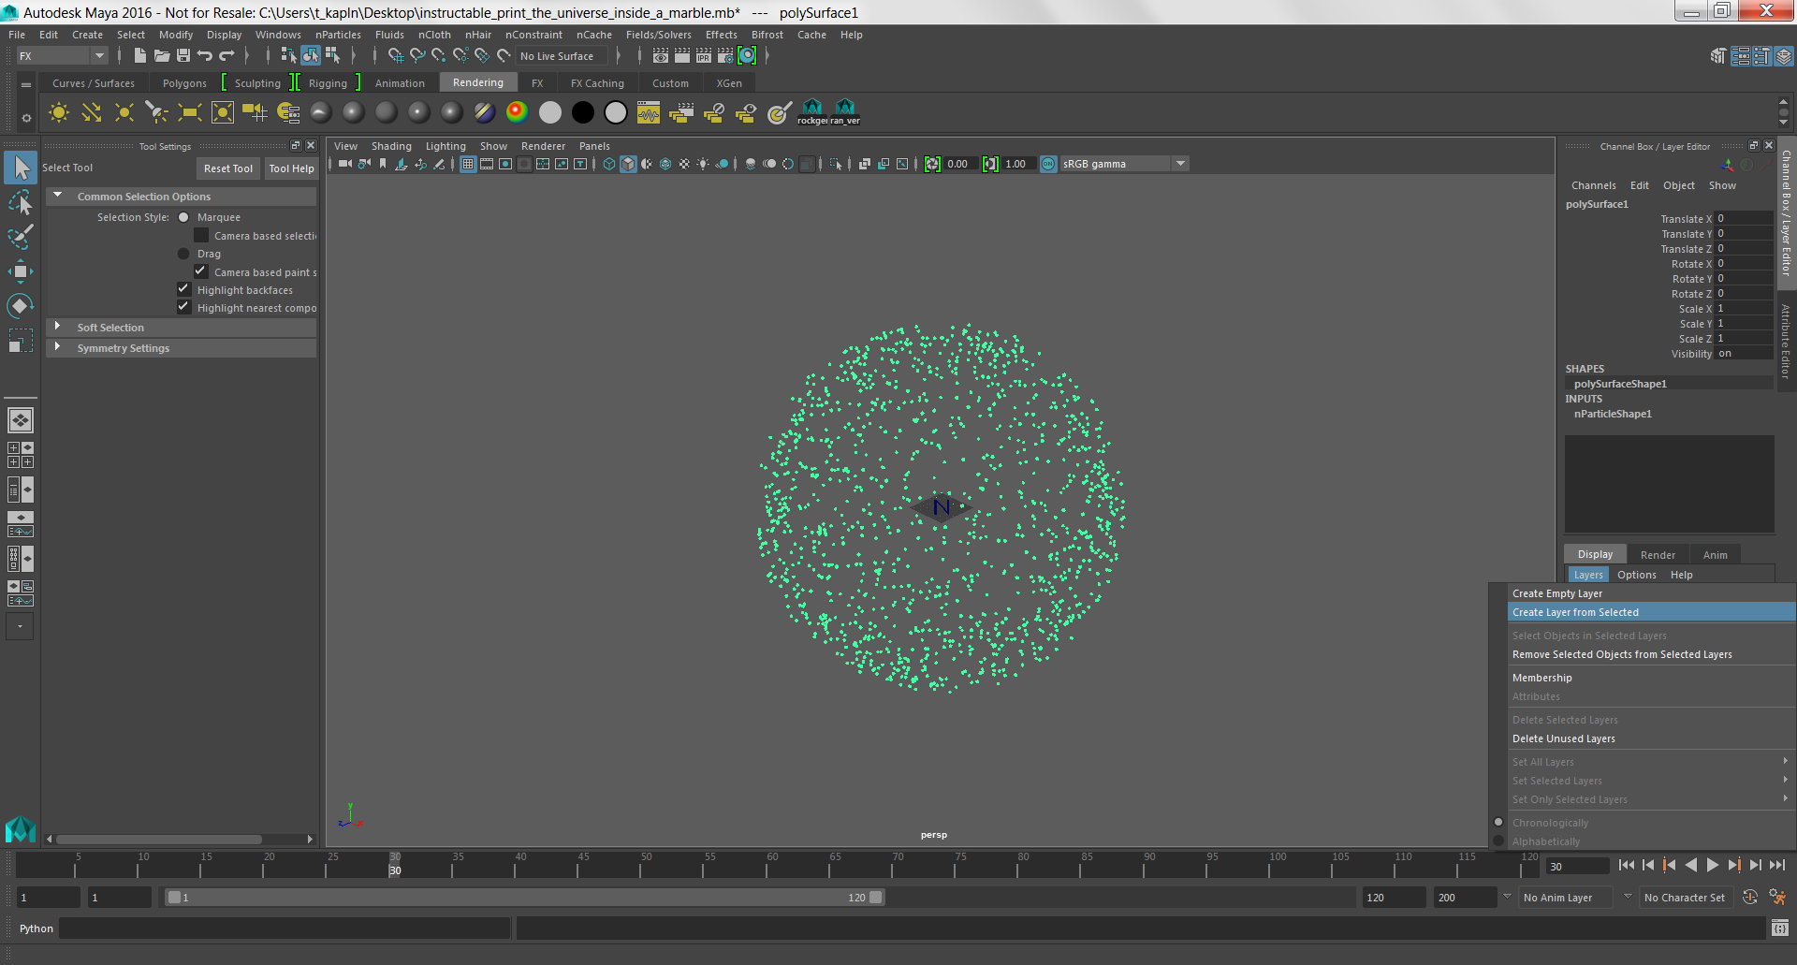Choose Delete Unused Layers

click(x=1651, y=738)
